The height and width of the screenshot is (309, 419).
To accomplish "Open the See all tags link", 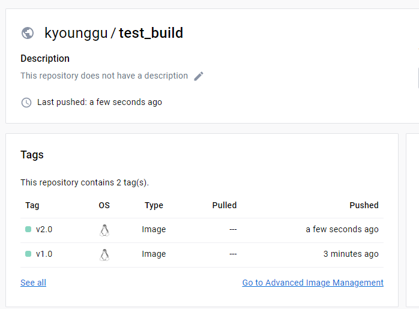I will pos(33,283).
